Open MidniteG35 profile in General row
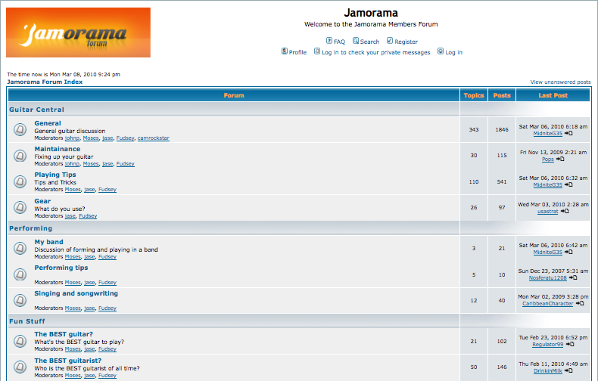 click(547, 133)
